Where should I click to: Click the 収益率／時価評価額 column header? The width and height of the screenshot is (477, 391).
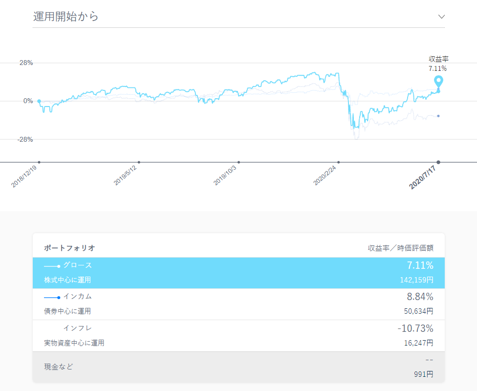tap(400, 248)
